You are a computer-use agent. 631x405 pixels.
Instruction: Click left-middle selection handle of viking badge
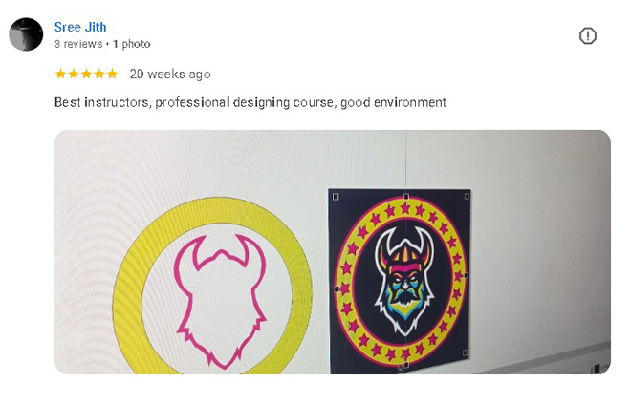click(x=337, y=288)
